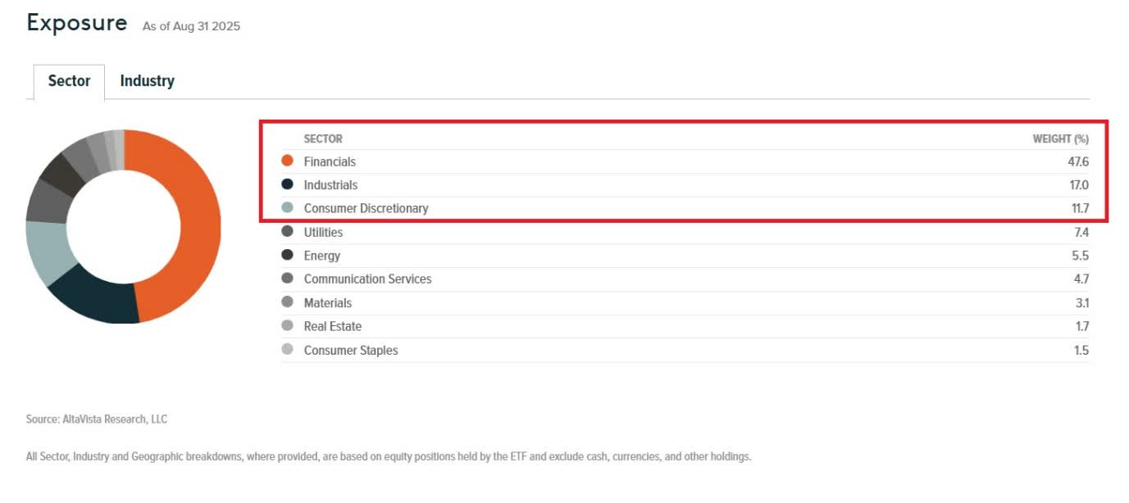Click the Real Estate legend dot

(287, 326)
